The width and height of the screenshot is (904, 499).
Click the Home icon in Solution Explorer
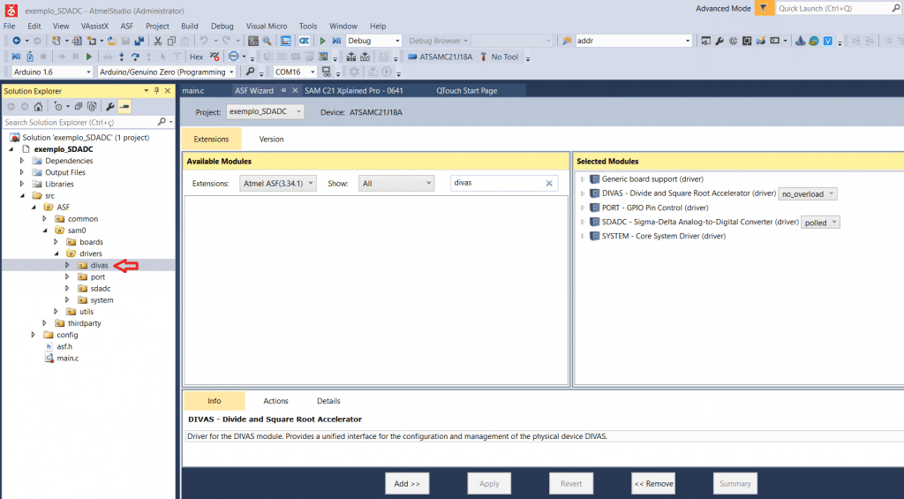click(x=38, y=107)
